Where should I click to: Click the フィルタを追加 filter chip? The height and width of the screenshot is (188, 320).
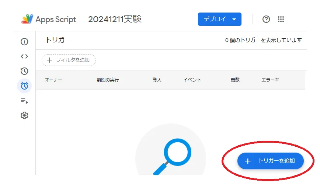(x=69, y=60)
